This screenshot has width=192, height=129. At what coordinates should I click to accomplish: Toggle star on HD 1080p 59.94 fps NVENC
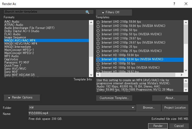coord(98,60)
